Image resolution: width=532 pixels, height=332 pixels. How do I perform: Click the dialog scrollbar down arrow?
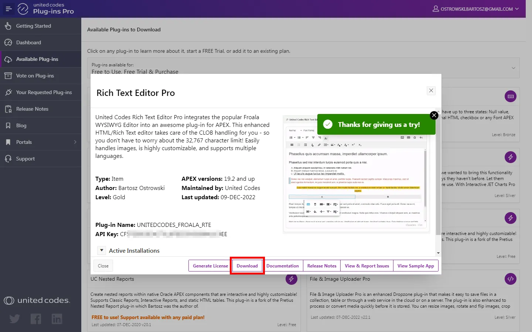[x=438, y=253]
